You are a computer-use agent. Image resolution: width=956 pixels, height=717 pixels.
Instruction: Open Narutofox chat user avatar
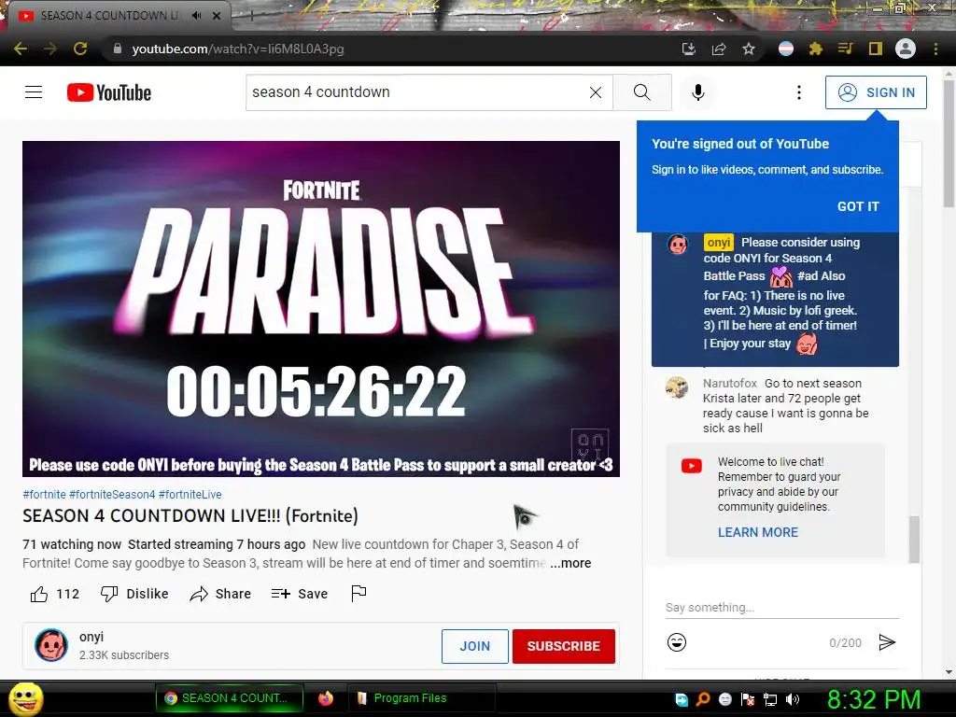(x=677, y=387)
